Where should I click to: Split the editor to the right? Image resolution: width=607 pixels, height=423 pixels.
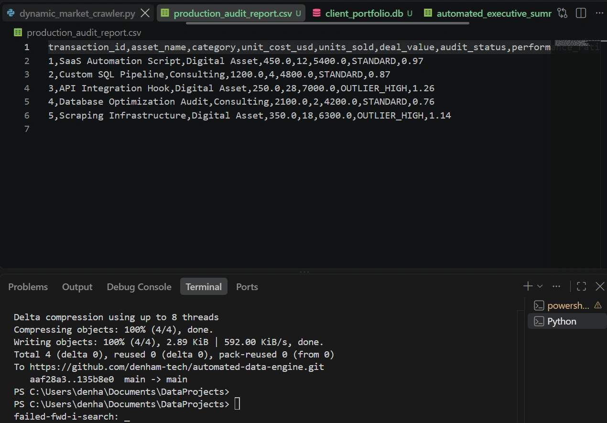click(581, 13)
